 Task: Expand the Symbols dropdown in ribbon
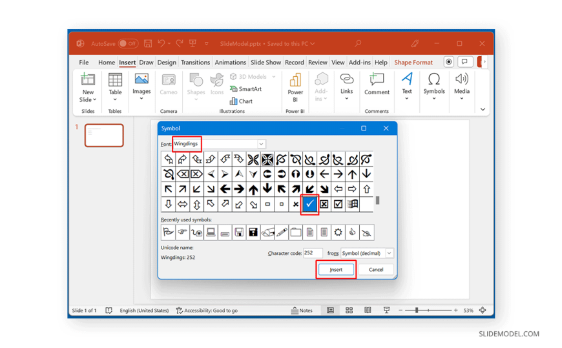433,98
